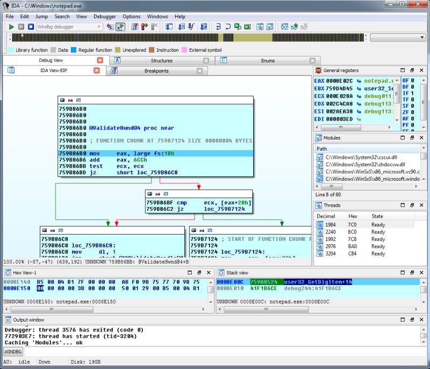This screenshot has height=369, width=430.
Task: Click the watch view glasses icon
Action: click(x=284, y=26)
